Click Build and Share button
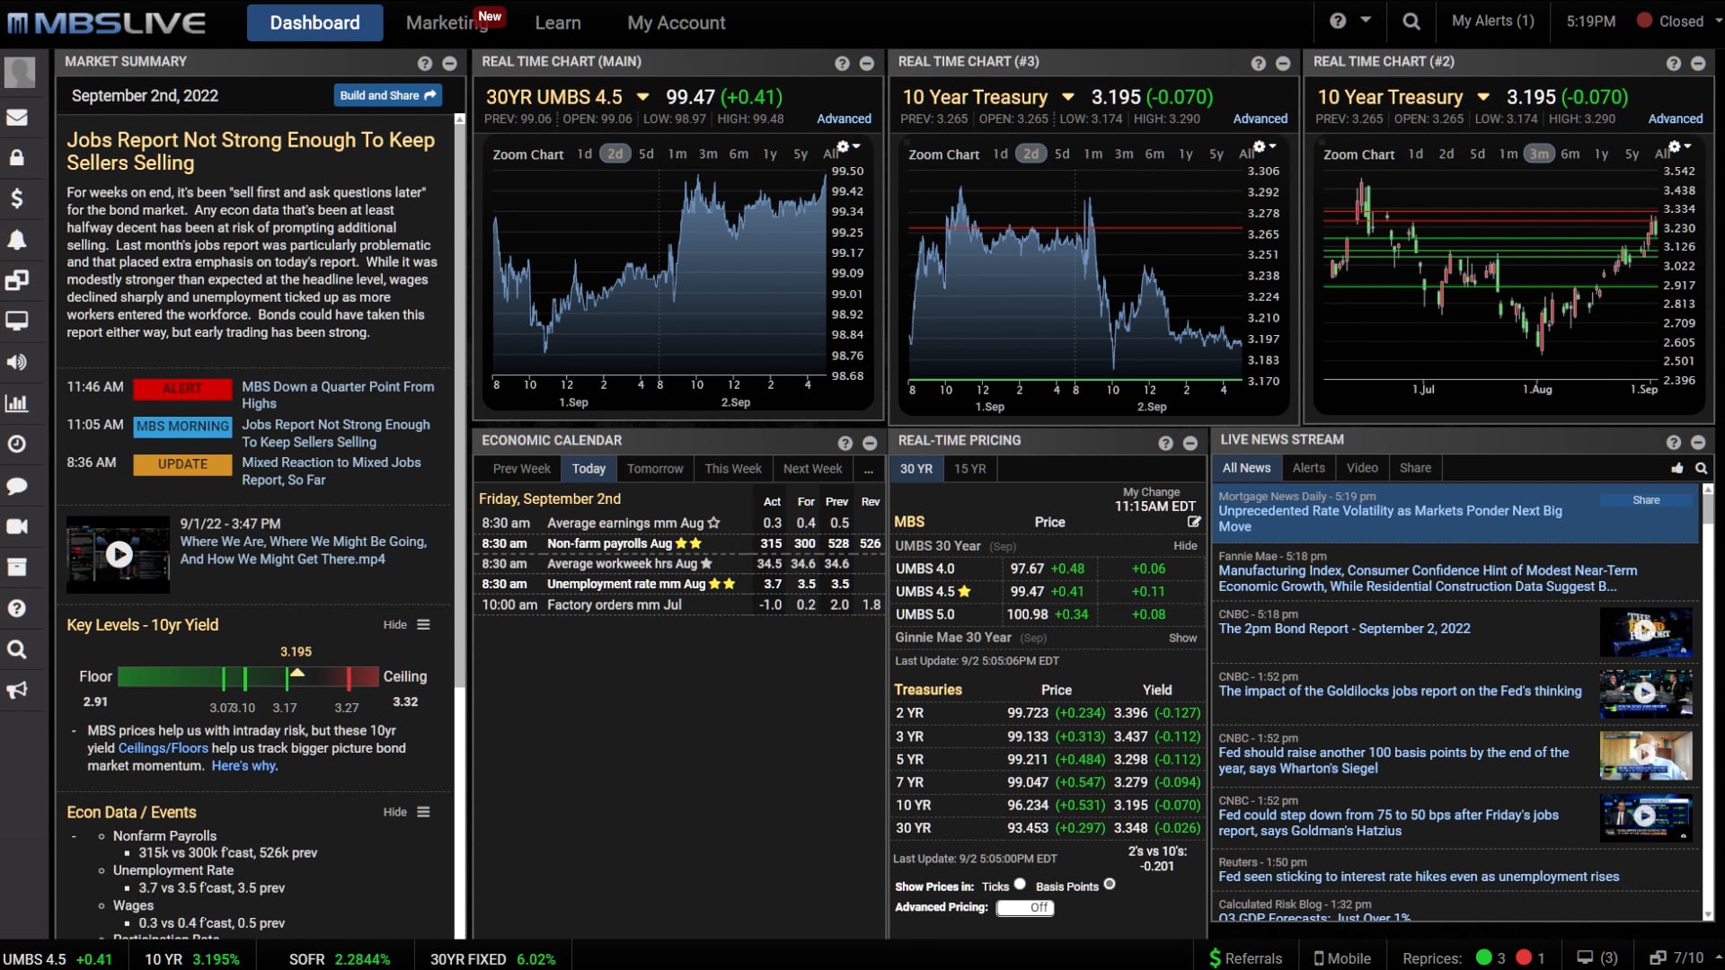The image size is (1725, 970). (x=387, y=95)
